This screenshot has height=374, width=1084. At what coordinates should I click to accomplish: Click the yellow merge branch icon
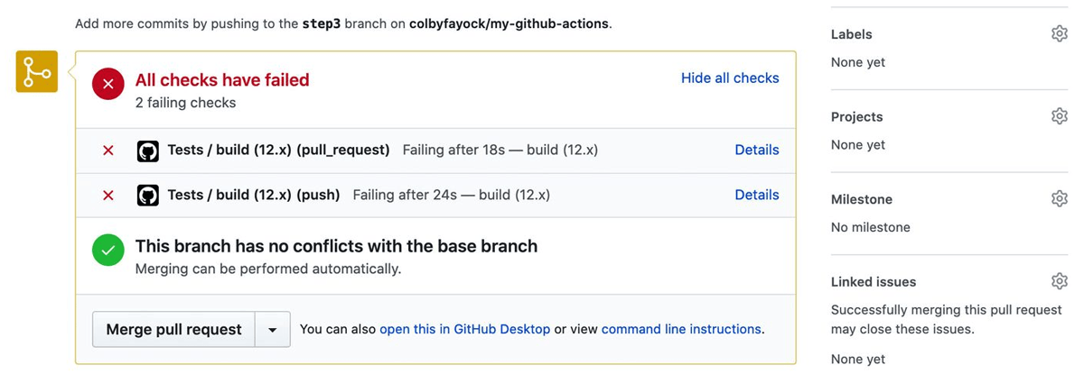tap(37, 71)
